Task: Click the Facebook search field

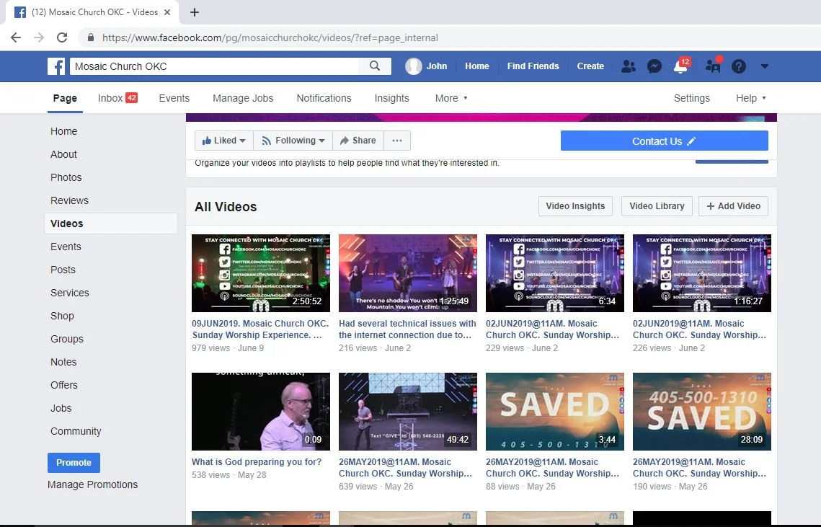Action: click(x=215, y=66)
